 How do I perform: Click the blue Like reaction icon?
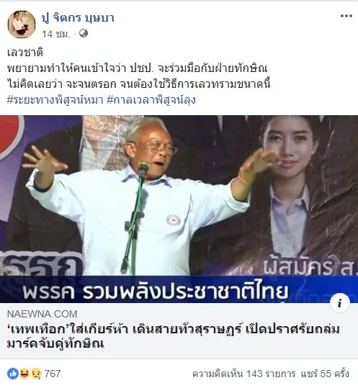13,374
